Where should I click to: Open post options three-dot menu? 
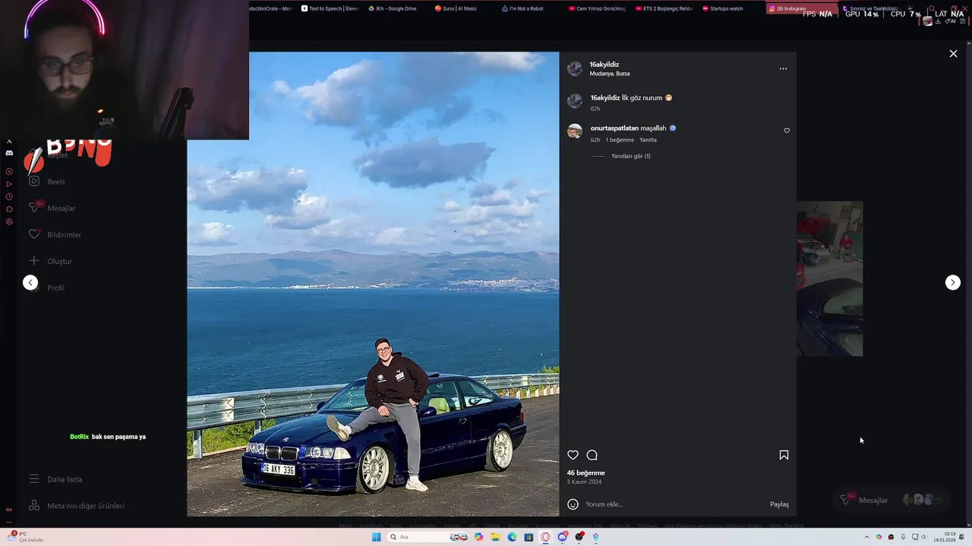point(783,68)
